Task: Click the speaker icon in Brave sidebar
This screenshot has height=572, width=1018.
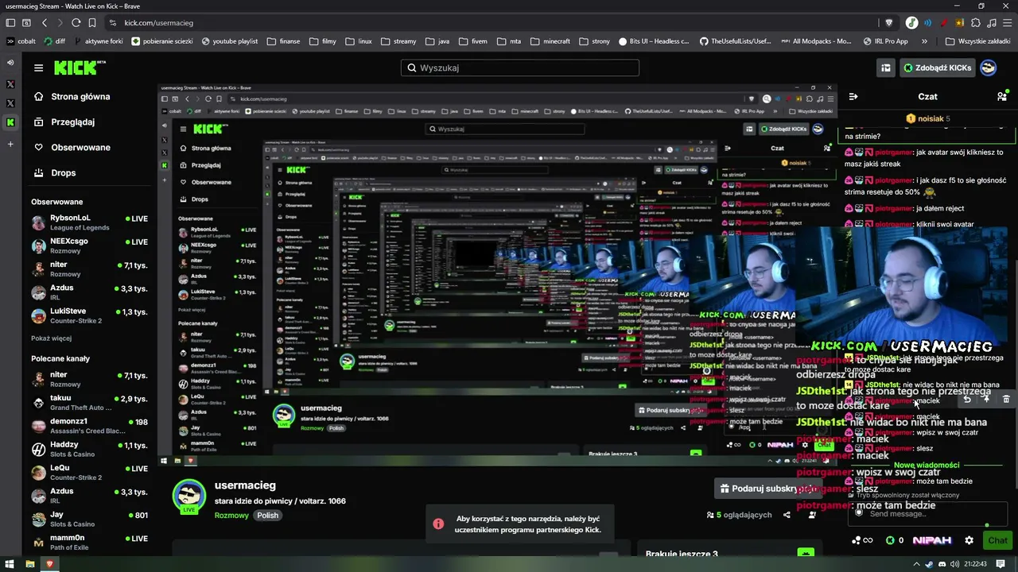Action: pos(10,62)
